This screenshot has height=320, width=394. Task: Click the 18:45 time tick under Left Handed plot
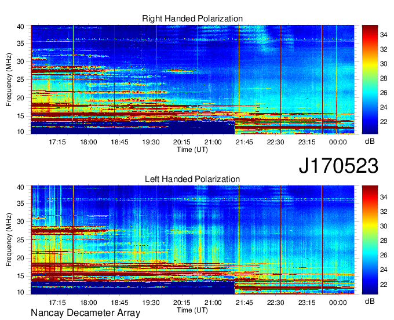tap(119, 303)
